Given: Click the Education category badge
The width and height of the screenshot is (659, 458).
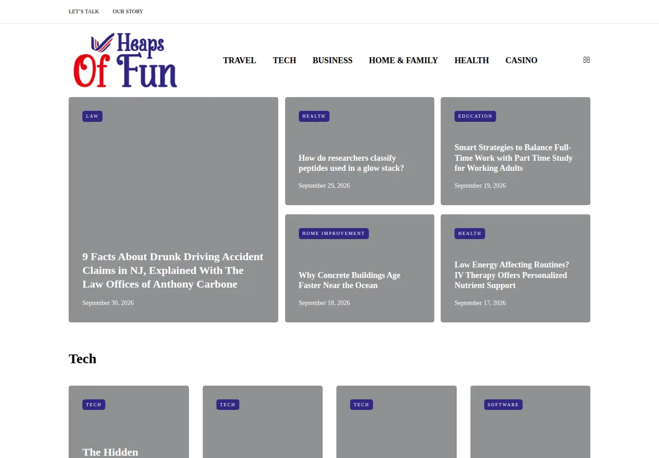Looking at the screenshot, I should 475,116.
